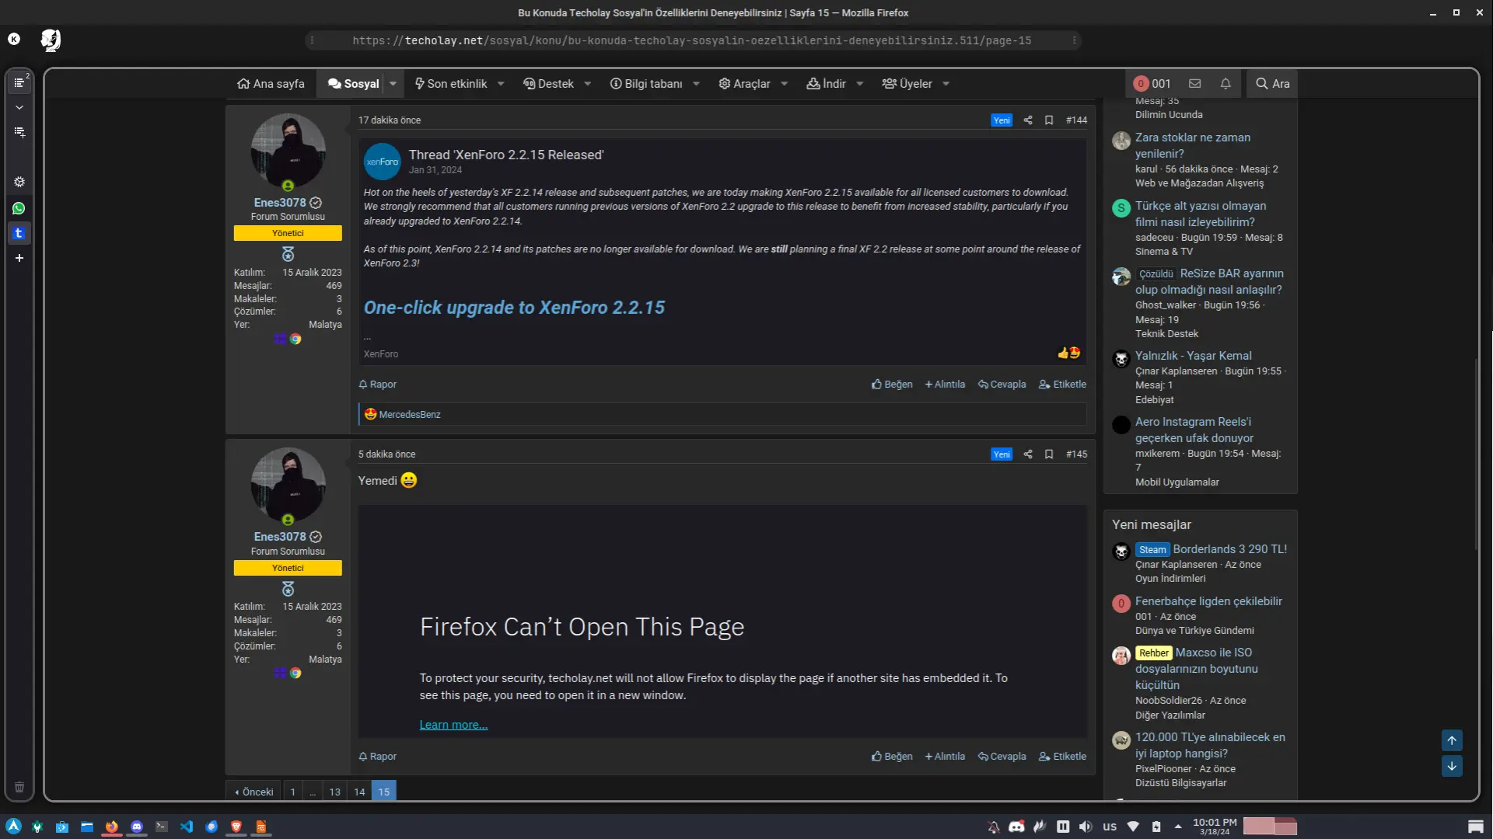The height and width of the screenshot is (839, 1493).
Task: Open Bilgi tabanı navigation item
Action: point(646,84)
